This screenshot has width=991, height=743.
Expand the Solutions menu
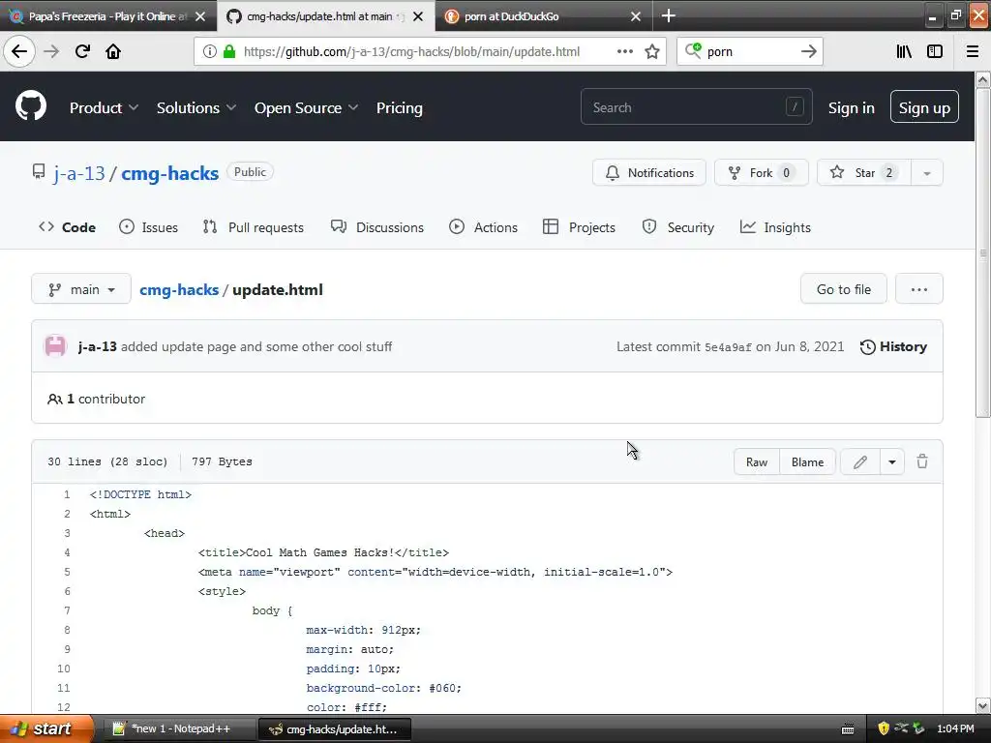point(195,108)
